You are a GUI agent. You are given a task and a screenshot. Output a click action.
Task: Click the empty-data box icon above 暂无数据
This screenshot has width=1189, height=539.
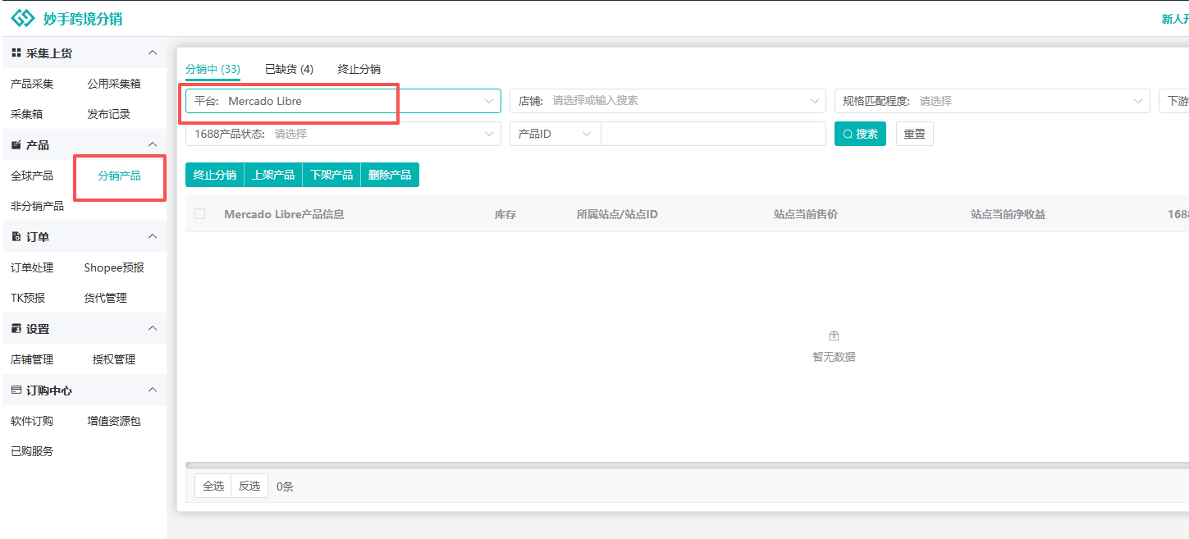[x=834, y=336]
